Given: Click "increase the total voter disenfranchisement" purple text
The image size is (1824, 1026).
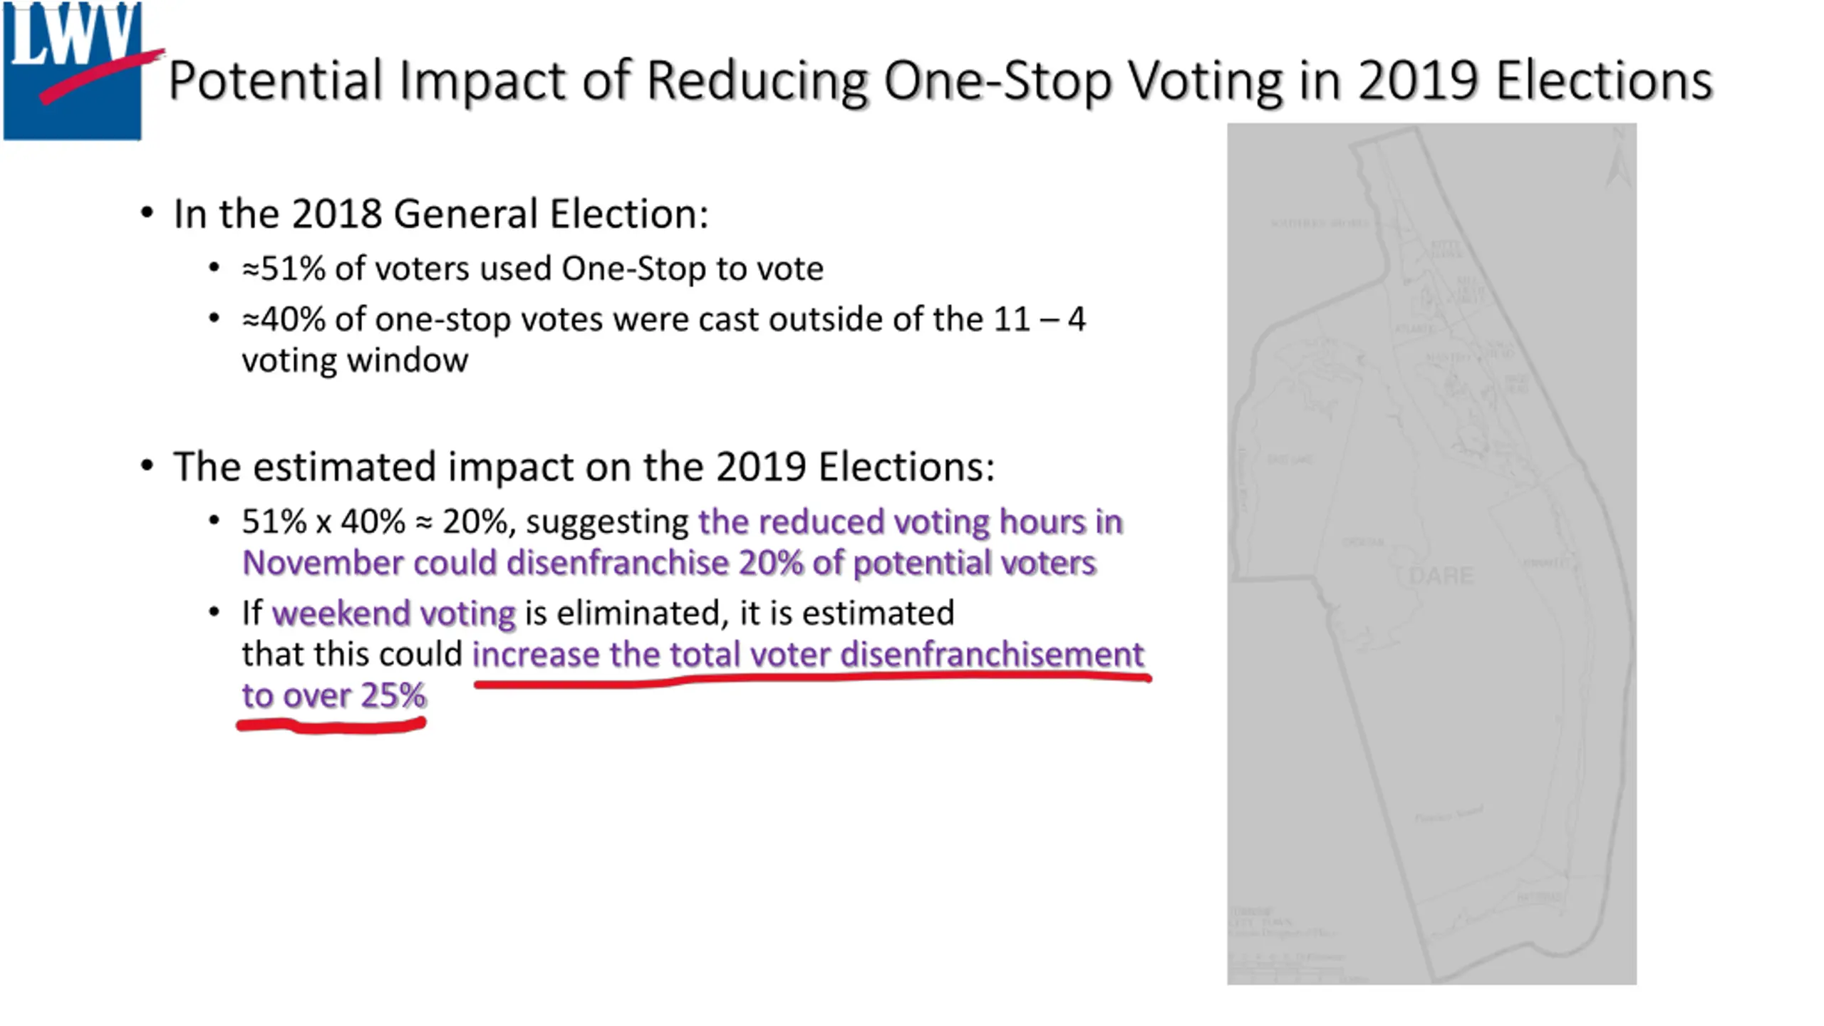Looking at the screenshot, I should click(x=808, y=655).
